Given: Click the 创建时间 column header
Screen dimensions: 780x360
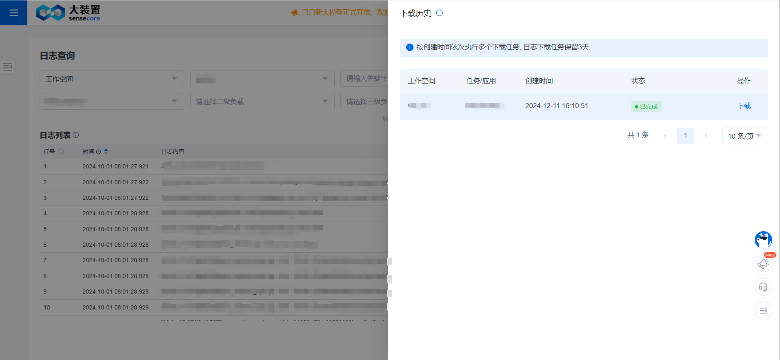Looking at the screenshot, I should pyautogui.click(x=539, y=81).
